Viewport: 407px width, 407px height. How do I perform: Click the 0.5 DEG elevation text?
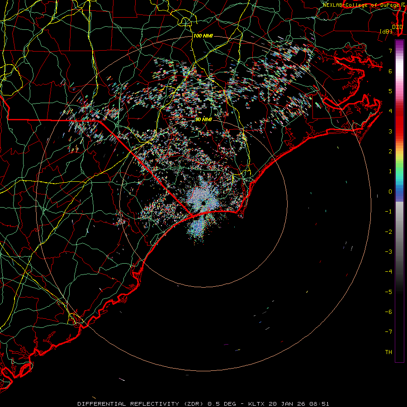(x=222, y=404)
